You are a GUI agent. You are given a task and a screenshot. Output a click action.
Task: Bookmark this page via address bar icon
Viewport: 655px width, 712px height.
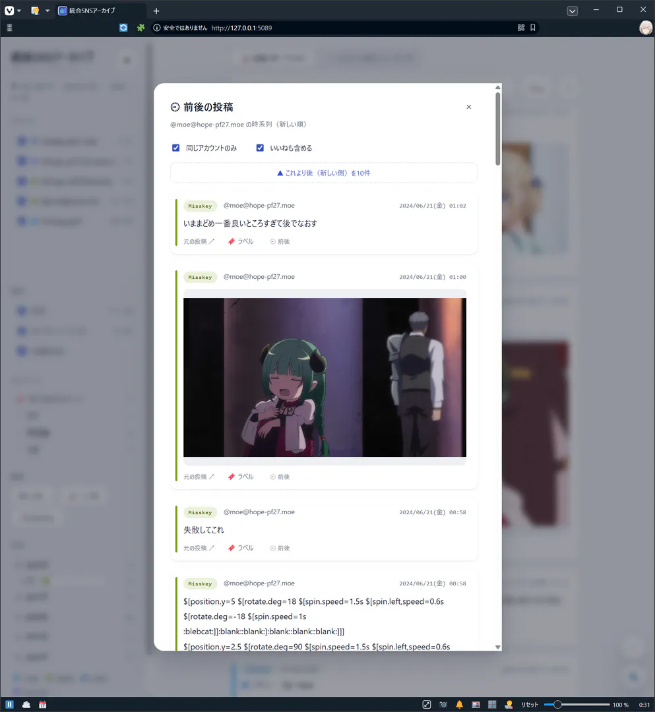coord(533,28)
